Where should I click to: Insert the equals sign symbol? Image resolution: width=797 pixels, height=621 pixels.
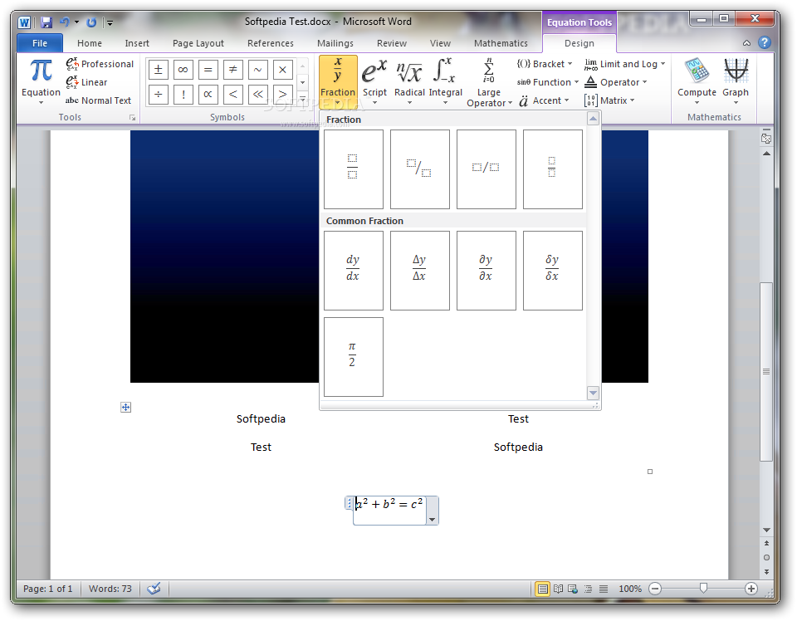pyautogui.click(x=208, y=70)
